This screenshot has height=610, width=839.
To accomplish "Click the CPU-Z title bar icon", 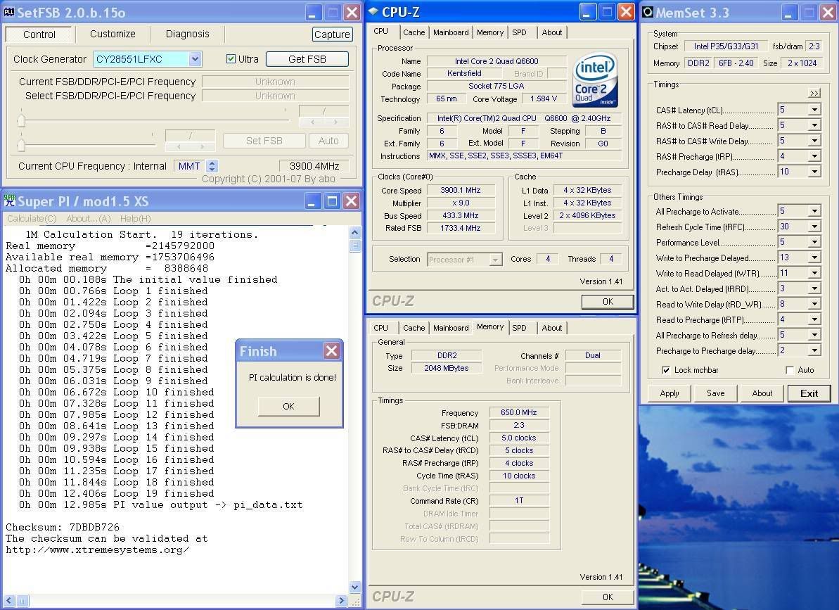I will pyautogui.click(x=373, y=12).
